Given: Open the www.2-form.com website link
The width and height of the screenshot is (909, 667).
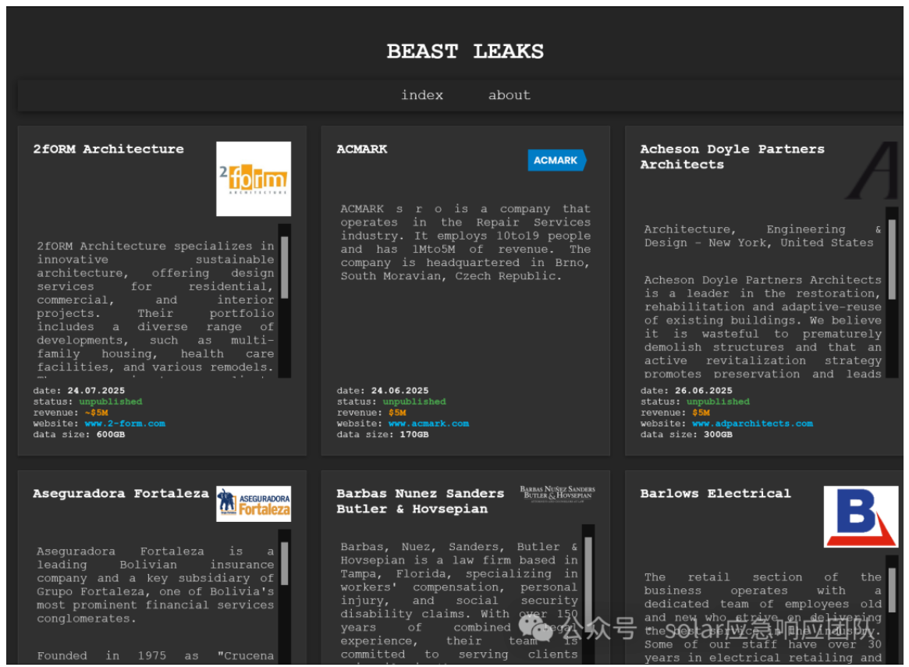Looking at the screenshot, I should pyautogui.click(x=125, y=424).
